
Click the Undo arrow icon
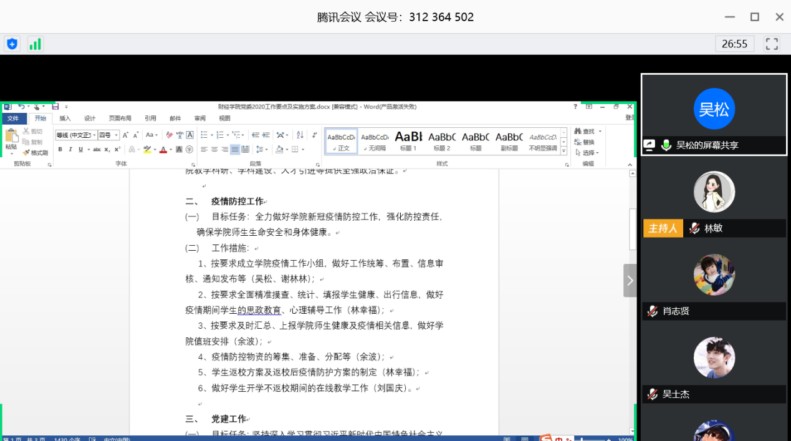[x=21, y=107]
